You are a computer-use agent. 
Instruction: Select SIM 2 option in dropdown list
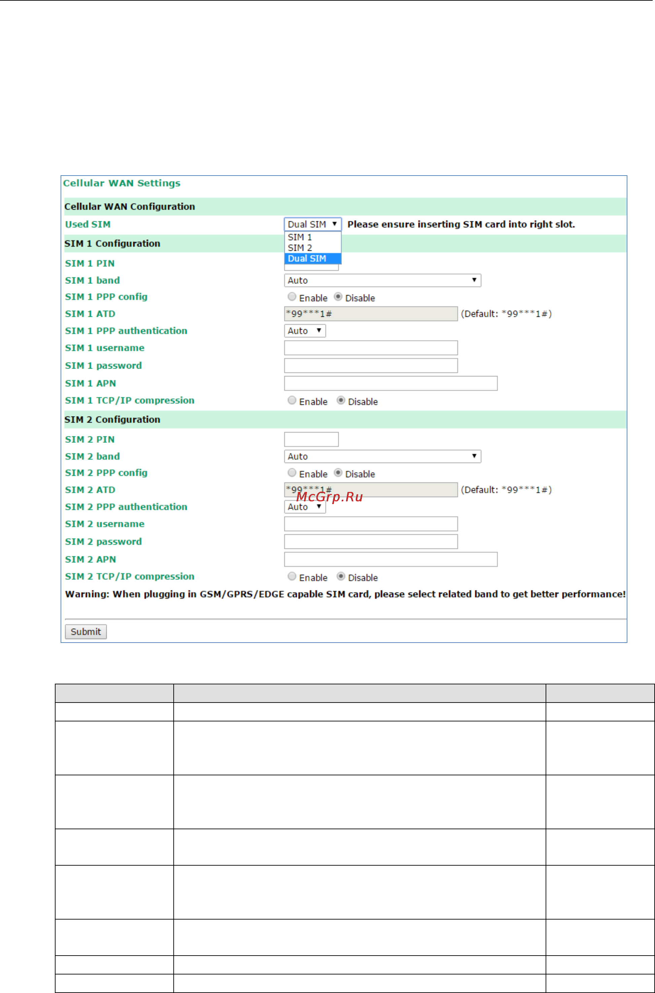(312, 248)
